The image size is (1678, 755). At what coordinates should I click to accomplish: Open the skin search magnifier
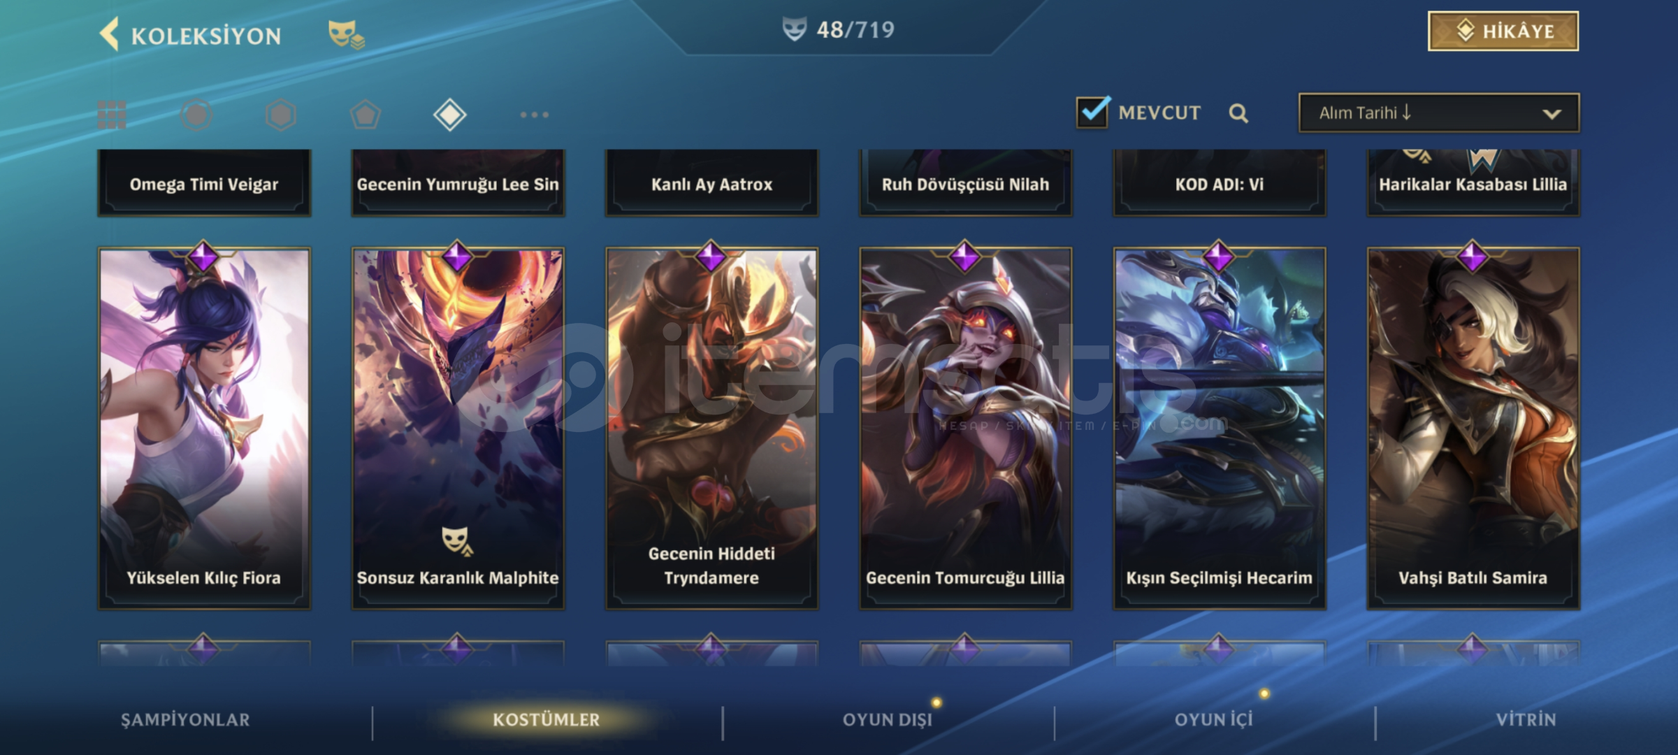(x=1238, y=113)
